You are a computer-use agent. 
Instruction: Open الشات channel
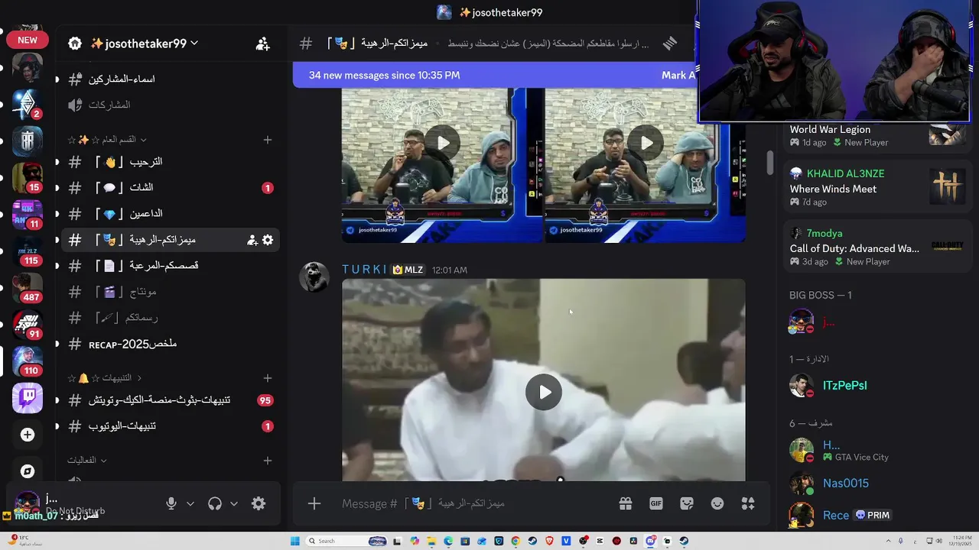point(170,188)
